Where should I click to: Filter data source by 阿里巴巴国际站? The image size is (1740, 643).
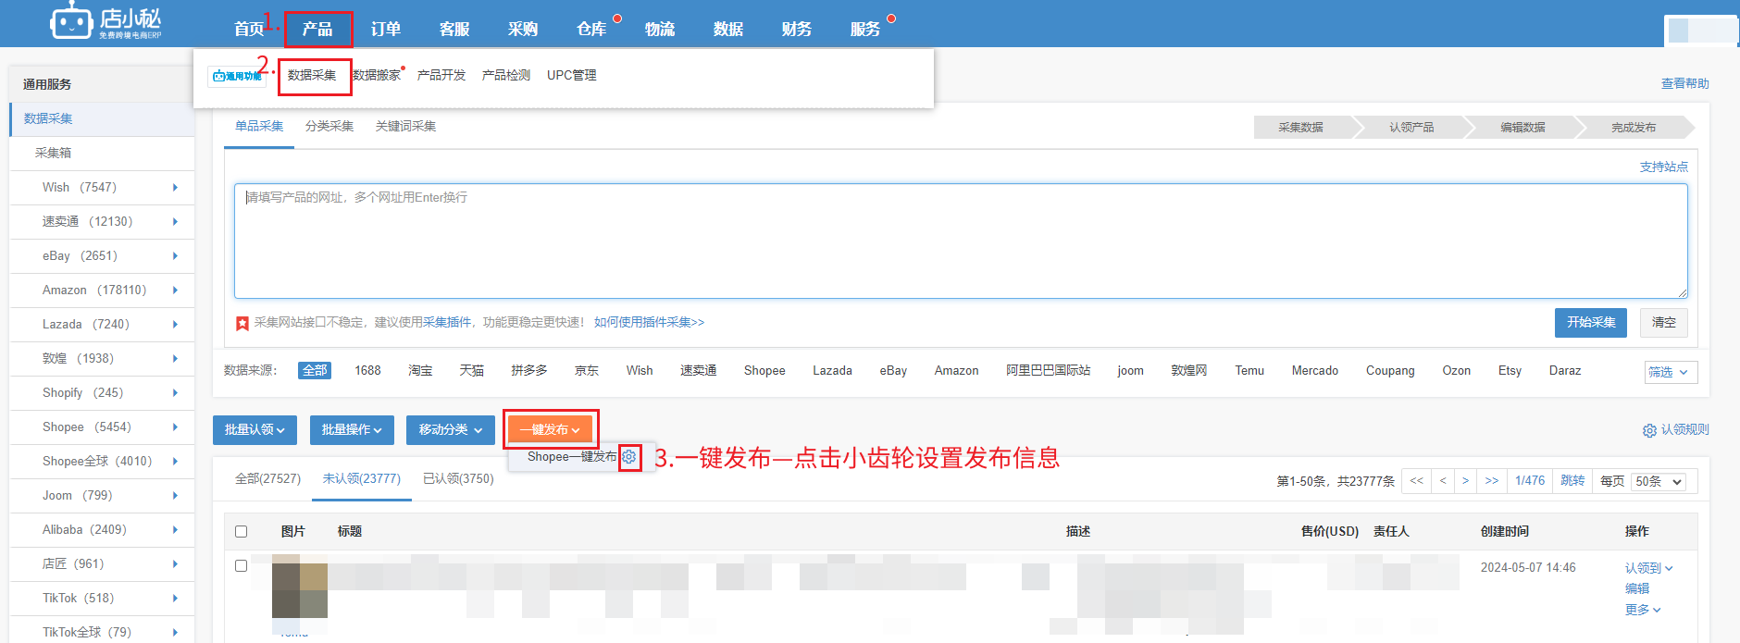(1049, 371)
